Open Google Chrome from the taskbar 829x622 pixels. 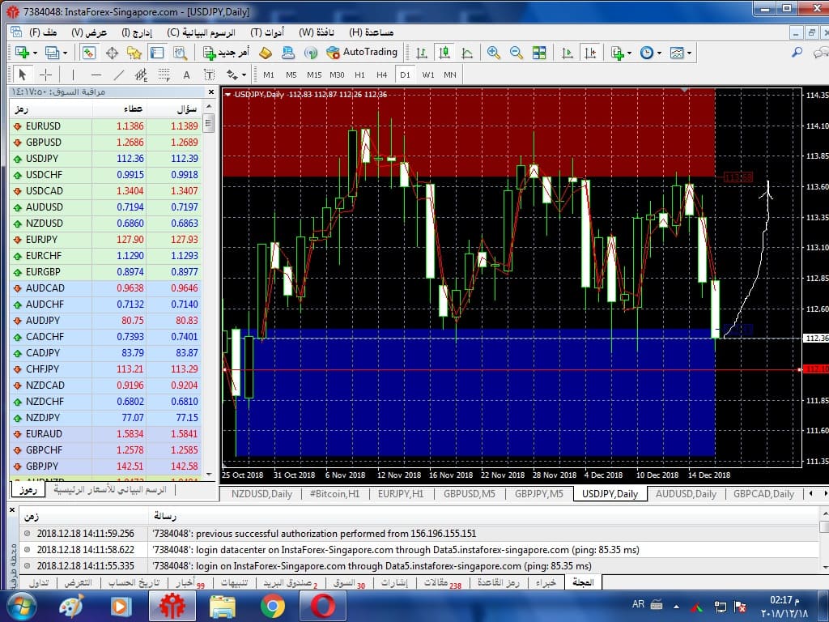pos(272,606)
